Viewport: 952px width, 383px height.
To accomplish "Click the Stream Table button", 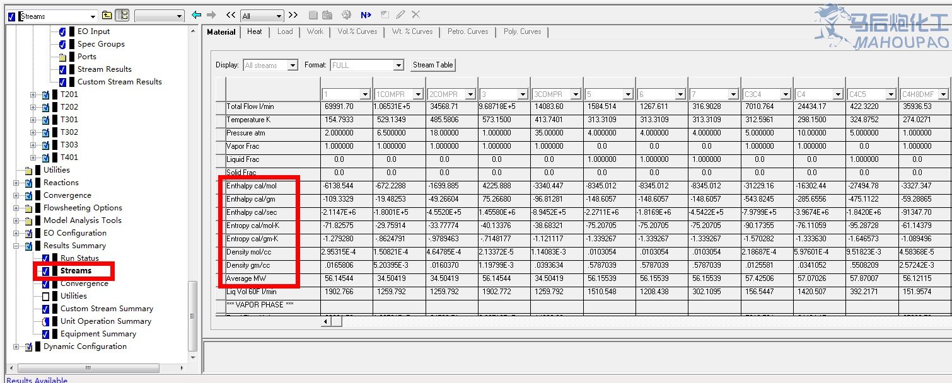I will [432, 65].
